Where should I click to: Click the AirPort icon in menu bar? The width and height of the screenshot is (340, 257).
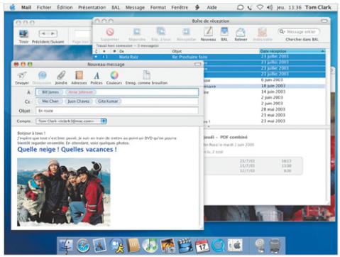tap(260, 8)
